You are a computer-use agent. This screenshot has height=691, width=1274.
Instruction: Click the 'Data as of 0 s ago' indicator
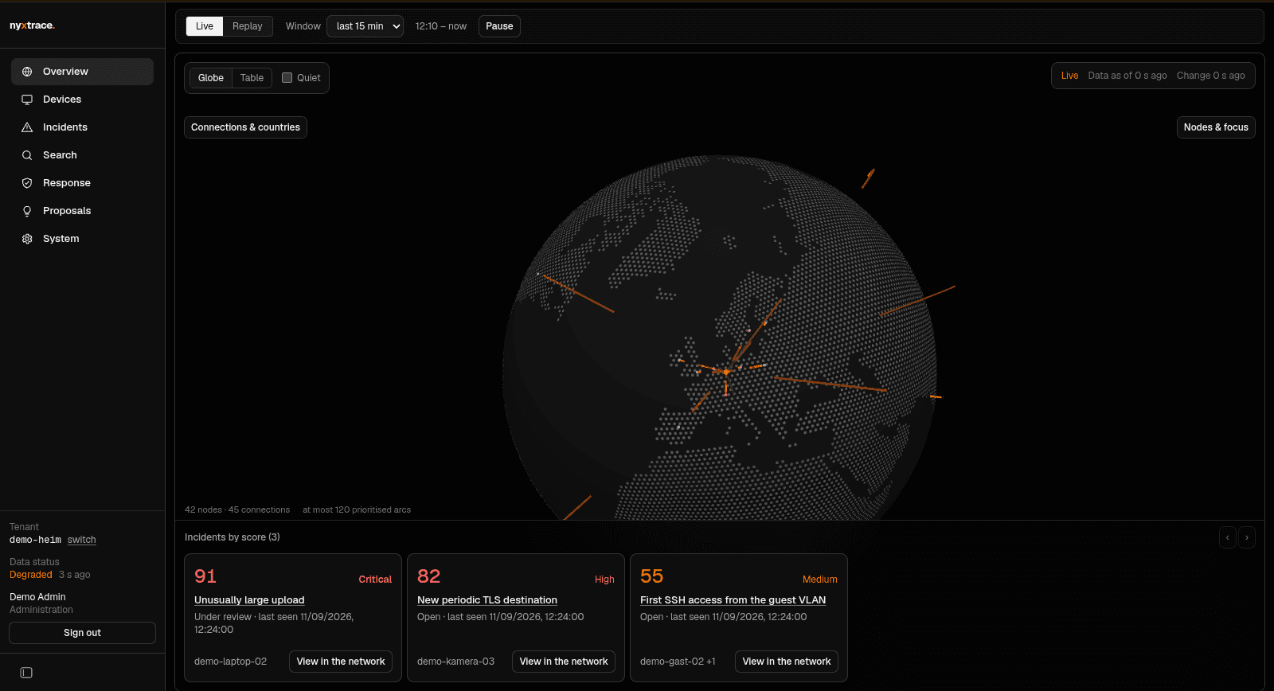[1127, 76]
